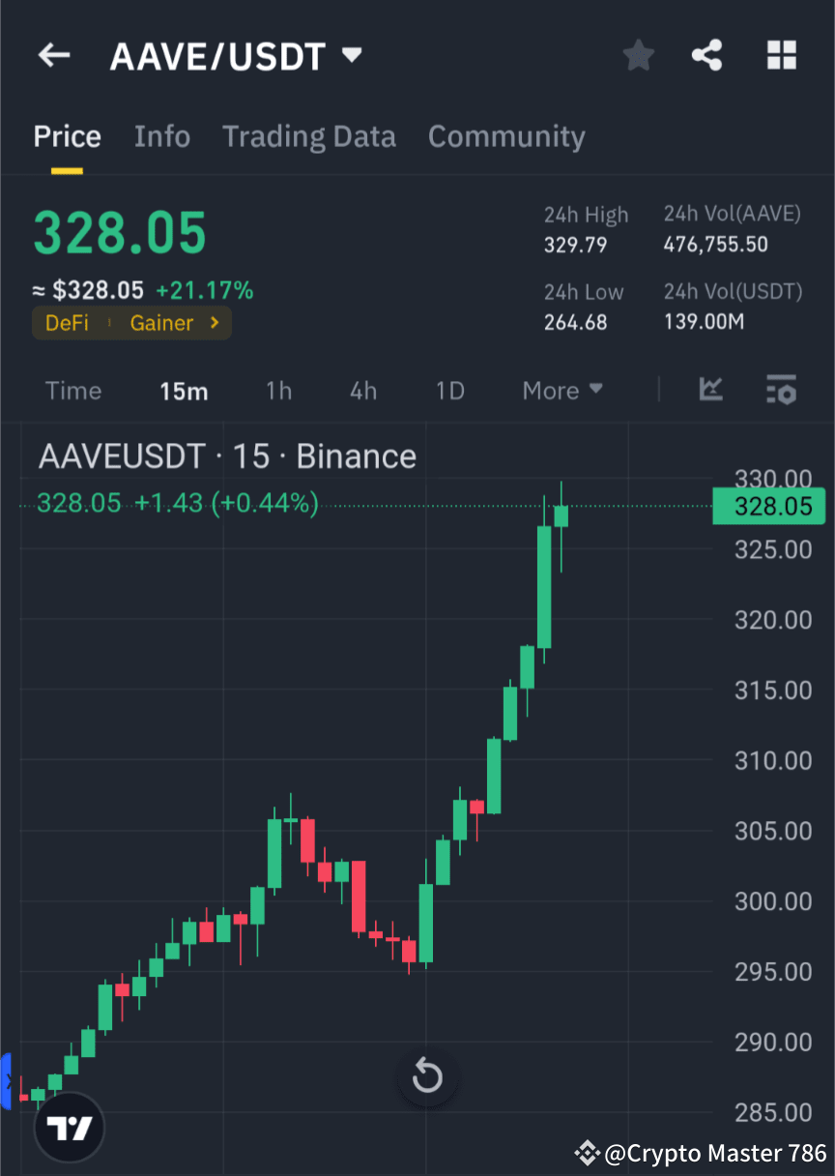The width and height of the screenshot is (835, 1176).
Task: Tap the TradingView logo on the chart
Action: (68, 1127)
